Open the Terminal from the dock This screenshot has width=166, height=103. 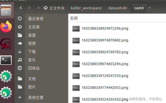click(6, 60)
